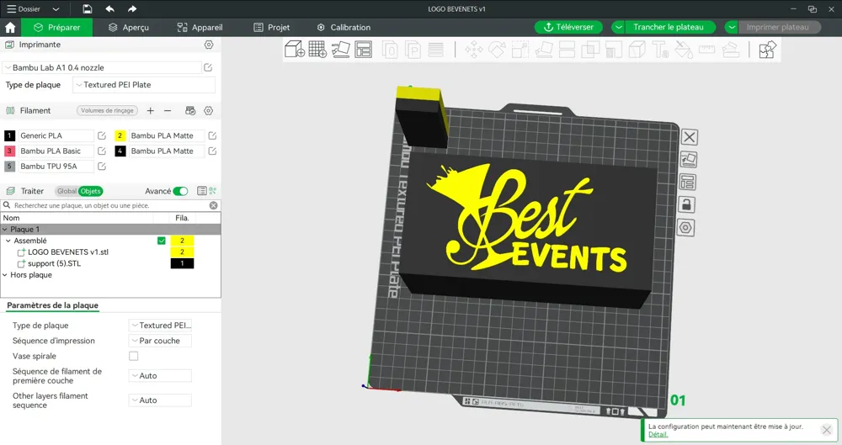Open the Trancher le plateau dropdown arrow
Image resolution: width=842 pixels, height=445 pixels.
click(x=619, y=28)
